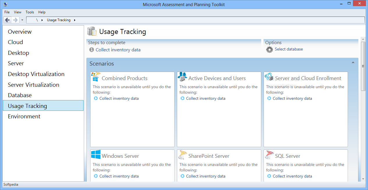Click the SharePoint Server icon

pyautogui.click(x=182, y=155)
